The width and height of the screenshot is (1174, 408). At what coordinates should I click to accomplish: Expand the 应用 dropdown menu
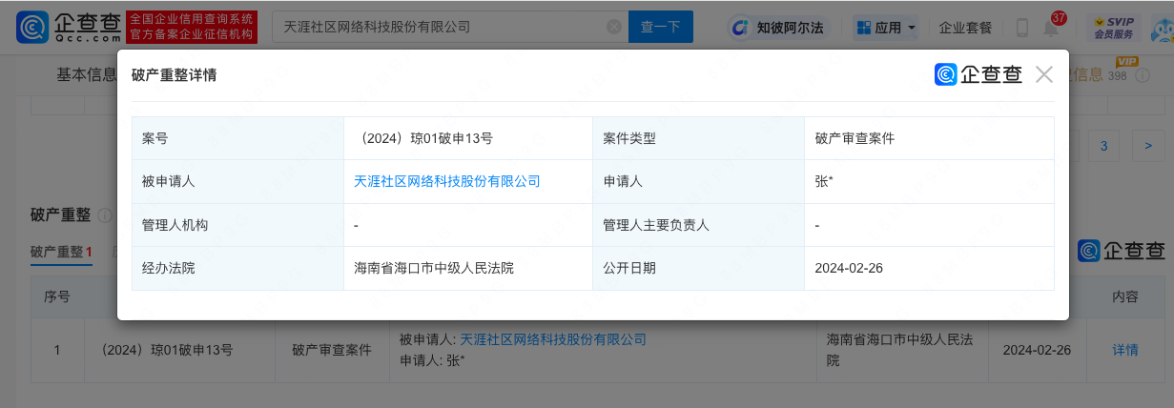coord(885,28)
